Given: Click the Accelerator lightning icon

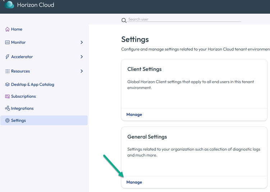Looking at the screenshot, I should click(7, 57).
